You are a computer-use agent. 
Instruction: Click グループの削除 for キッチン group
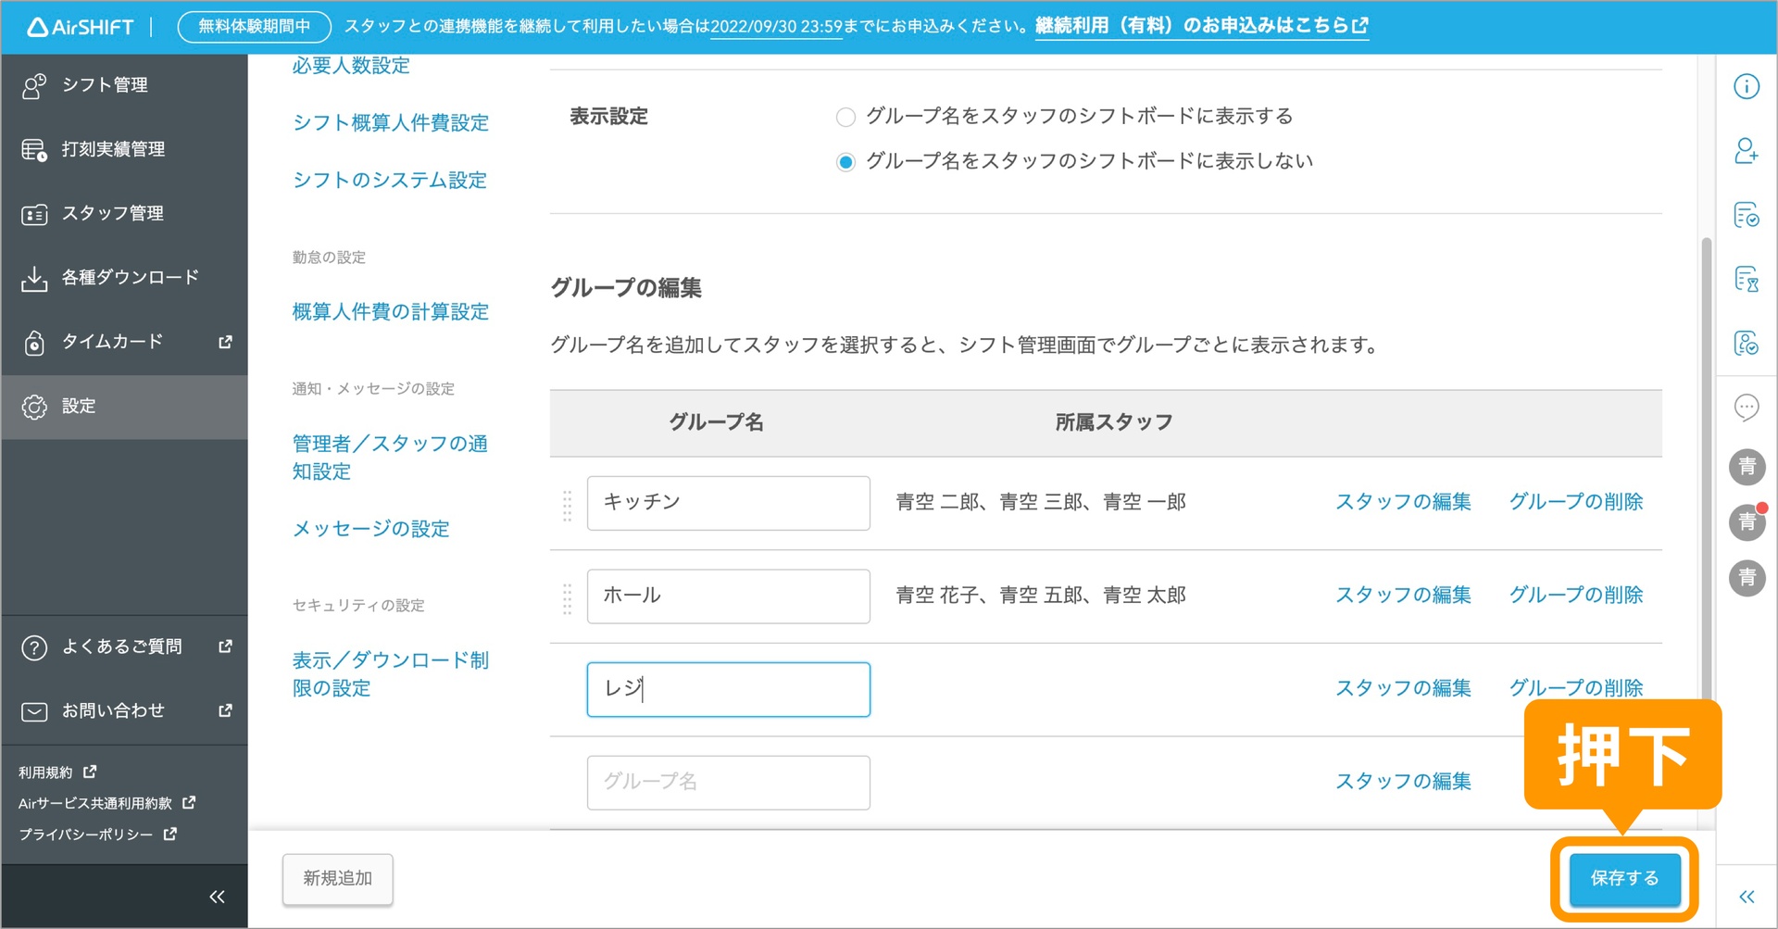1575,502
